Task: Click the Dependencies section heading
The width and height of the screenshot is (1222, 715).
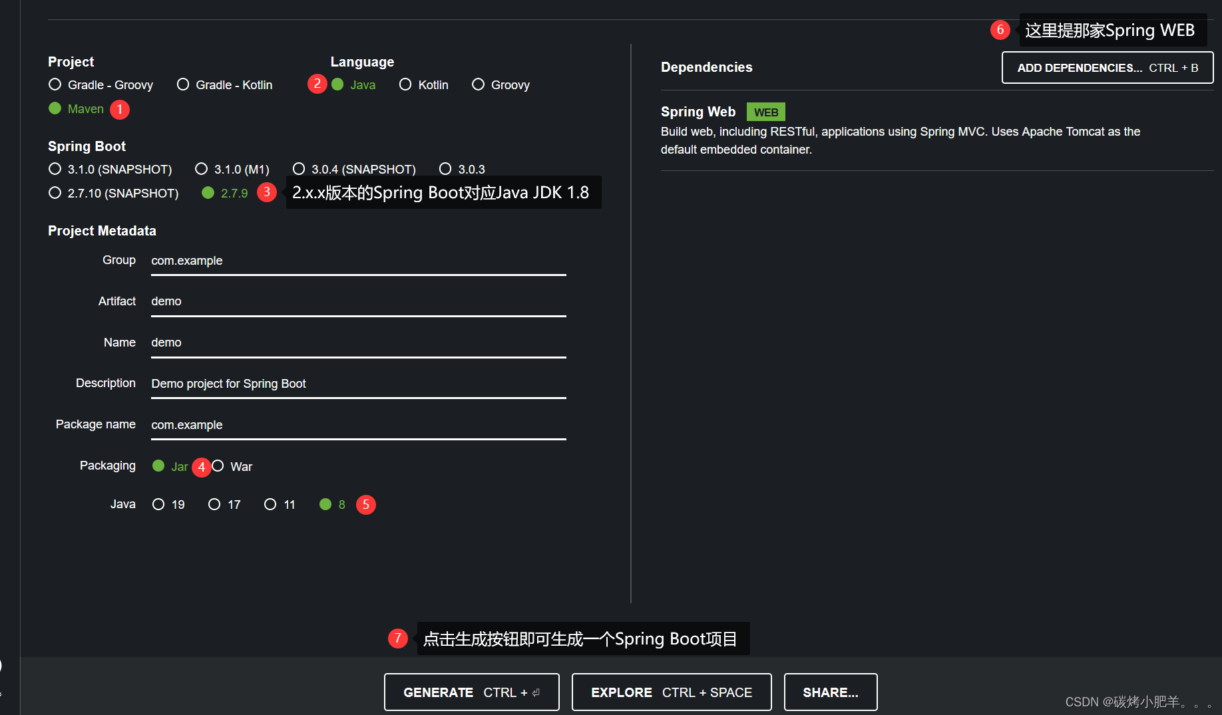Action: point(707,67)
